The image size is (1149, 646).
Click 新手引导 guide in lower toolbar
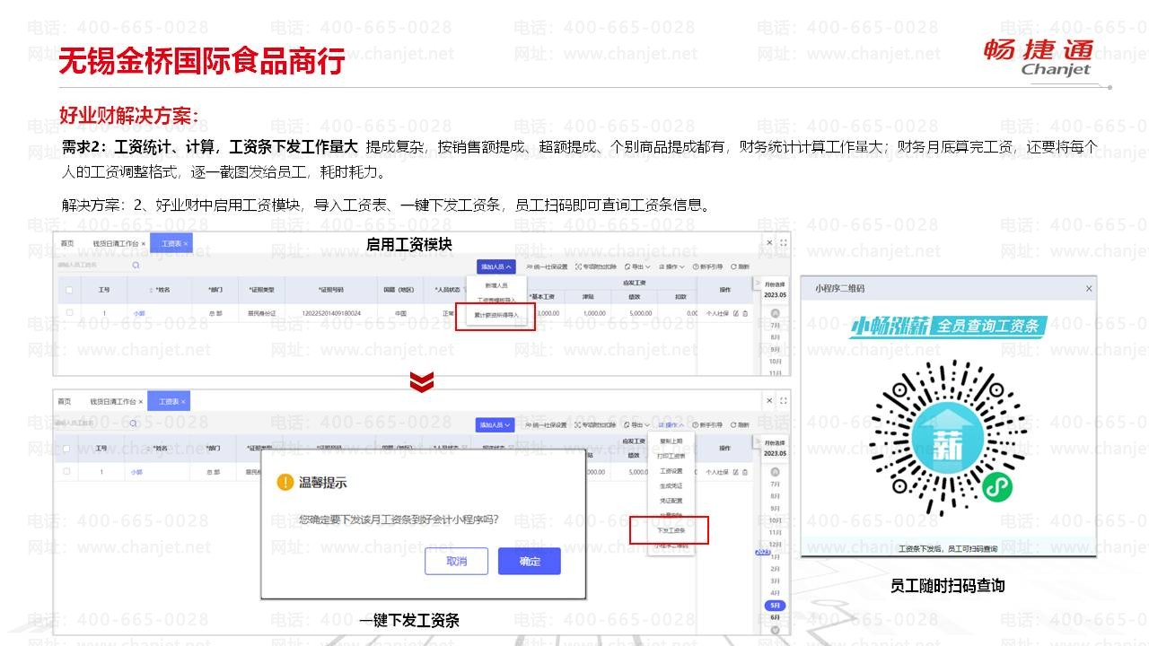pos(706,425)
